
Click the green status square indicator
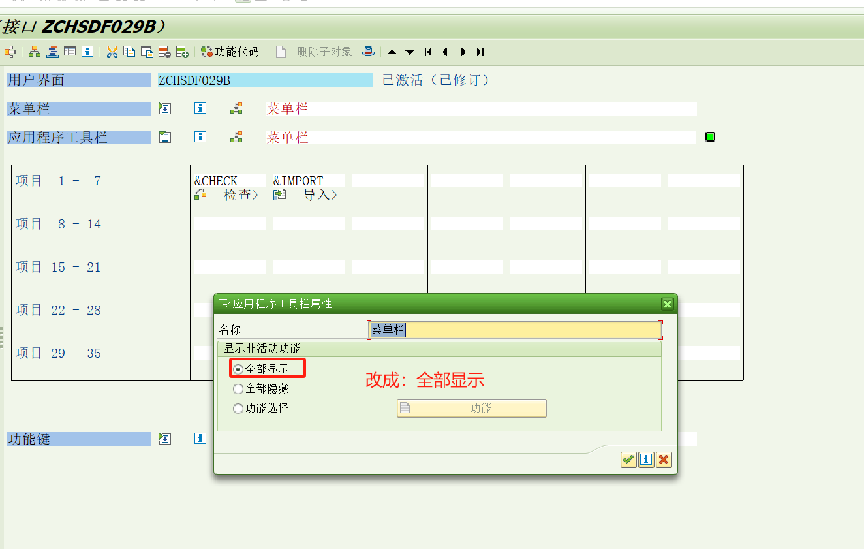[x=710, y=137]
